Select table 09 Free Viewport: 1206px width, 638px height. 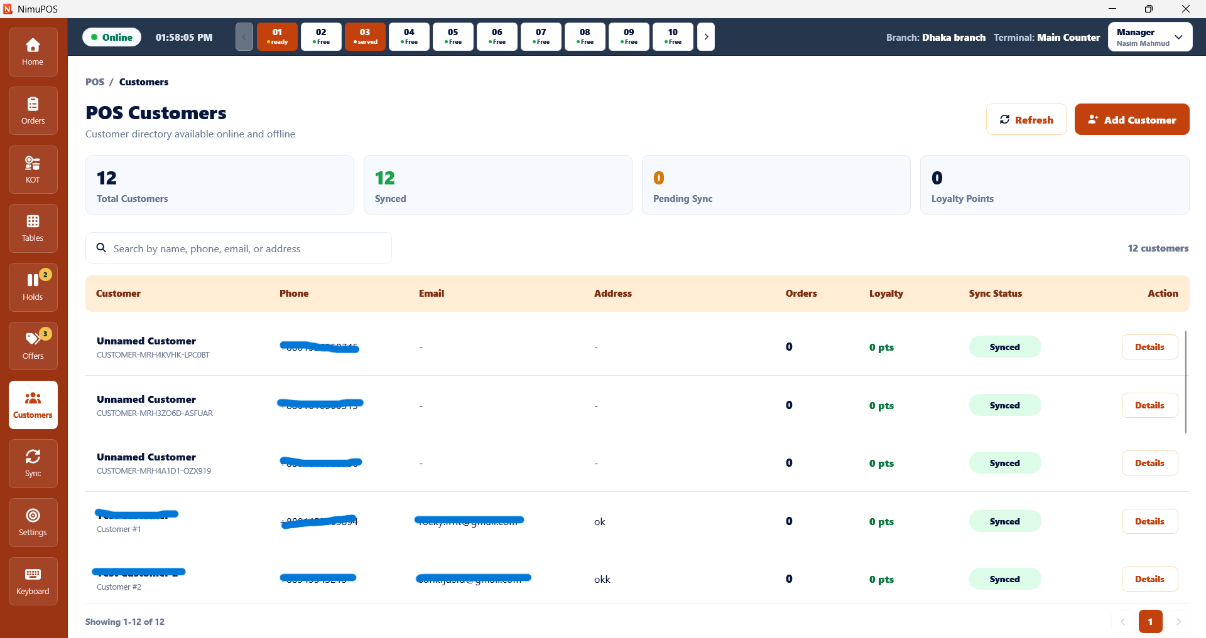[629, 37]
